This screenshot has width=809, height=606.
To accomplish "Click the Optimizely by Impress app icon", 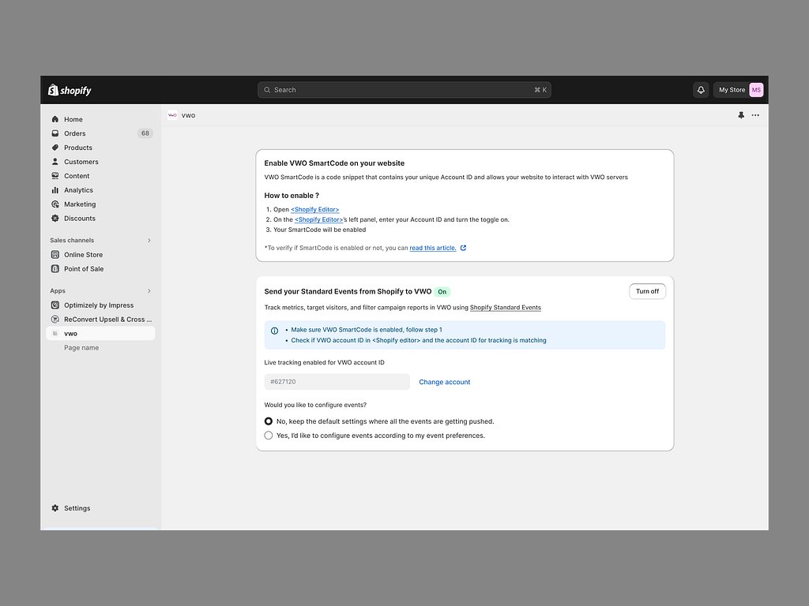I will click(55, 305).
